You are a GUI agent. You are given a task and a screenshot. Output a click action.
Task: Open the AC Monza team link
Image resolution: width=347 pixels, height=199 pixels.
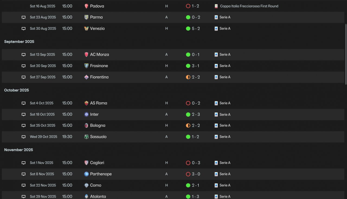click(x=99, y=54)
